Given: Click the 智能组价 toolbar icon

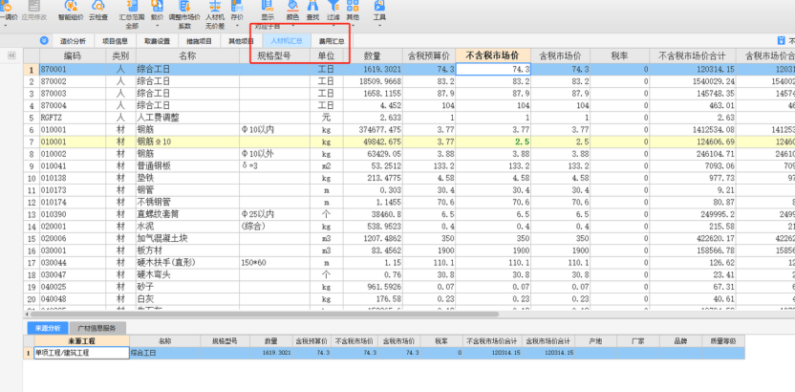Looking at the screenshot, I should point(70,11).
